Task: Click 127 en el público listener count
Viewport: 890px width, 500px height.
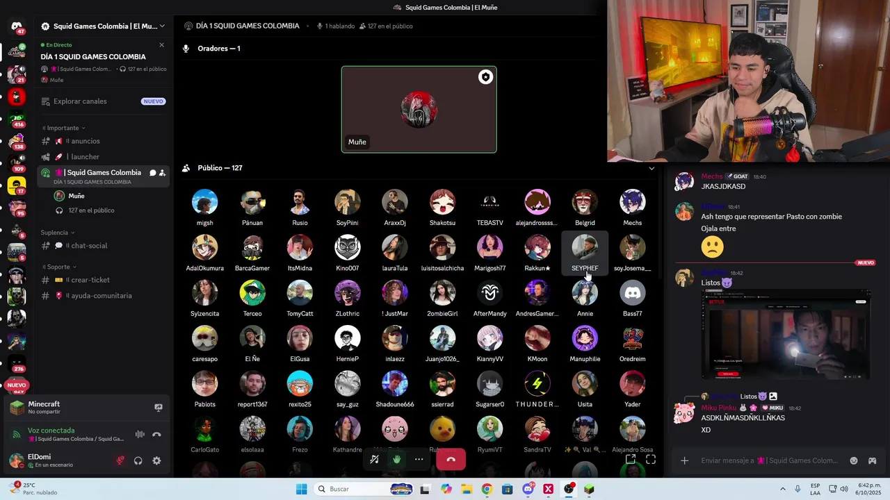Action: coord(91,210)
